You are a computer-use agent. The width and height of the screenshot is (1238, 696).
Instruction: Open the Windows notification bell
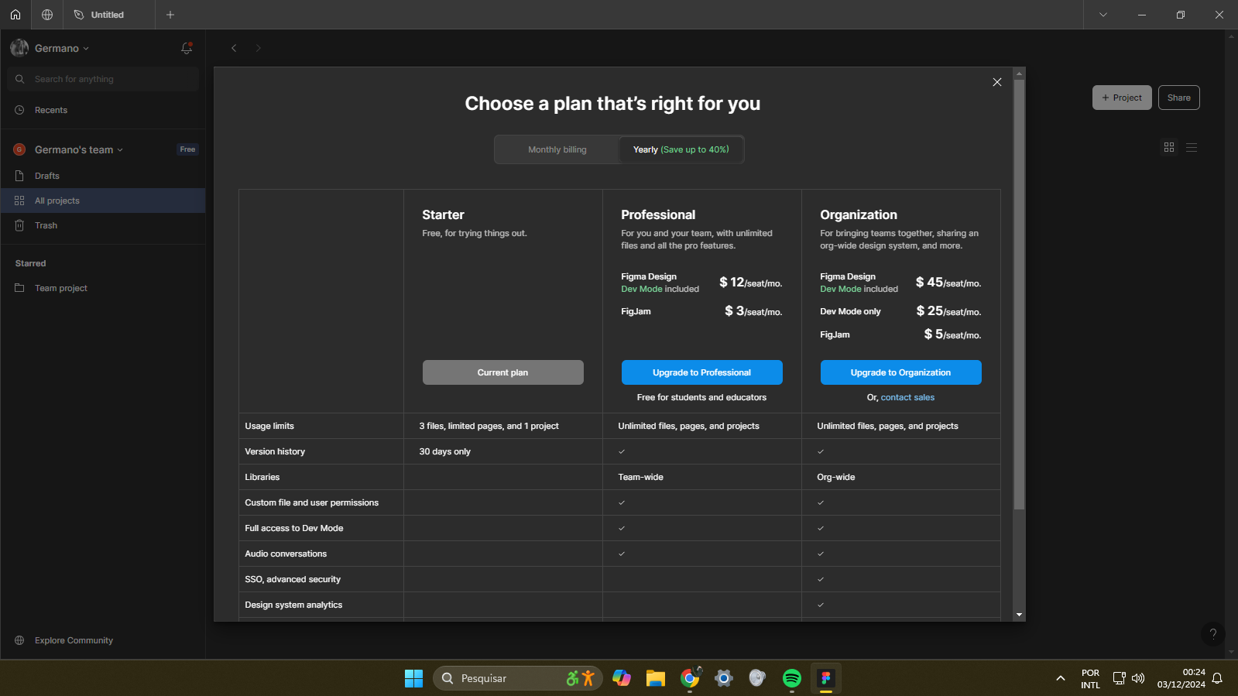(x=1217, y=678)
